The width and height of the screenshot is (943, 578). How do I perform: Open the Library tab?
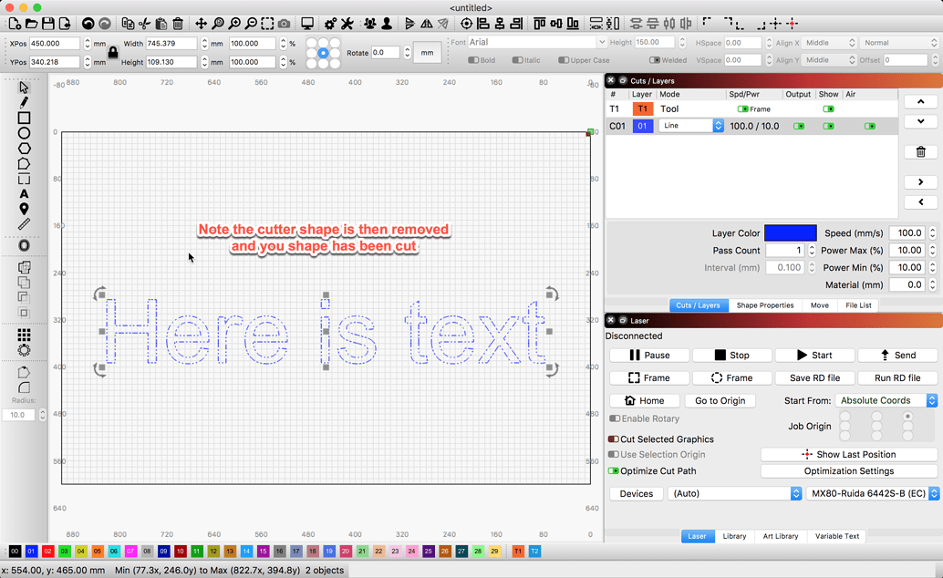[x=734, y=536]
